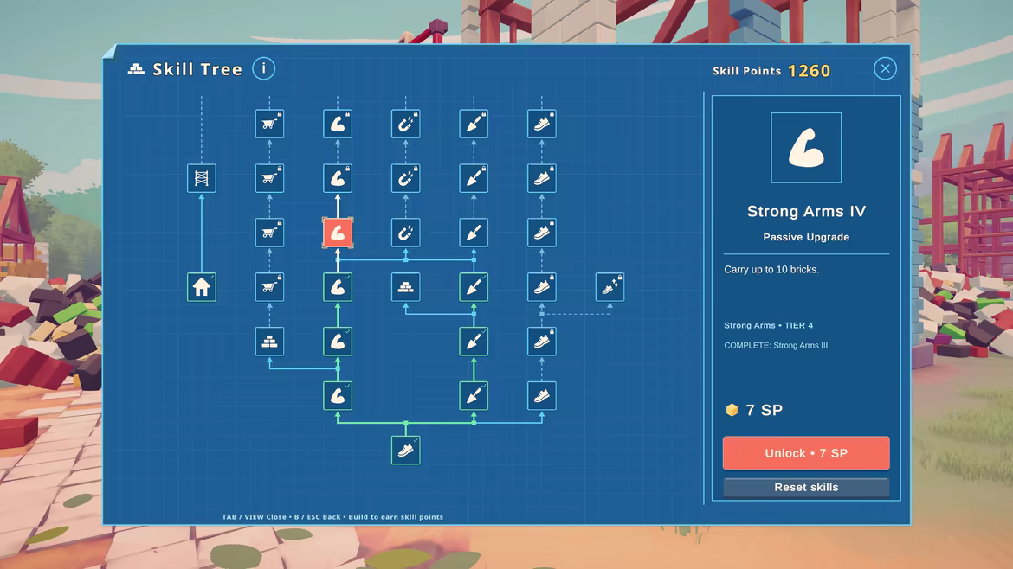This screenshot has height=569, width=1013.
Task: Click the Skill Tree title text
Action: pyautogui.click(x=197, y=69)
